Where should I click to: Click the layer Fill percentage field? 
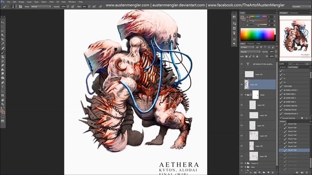point(272,56)
